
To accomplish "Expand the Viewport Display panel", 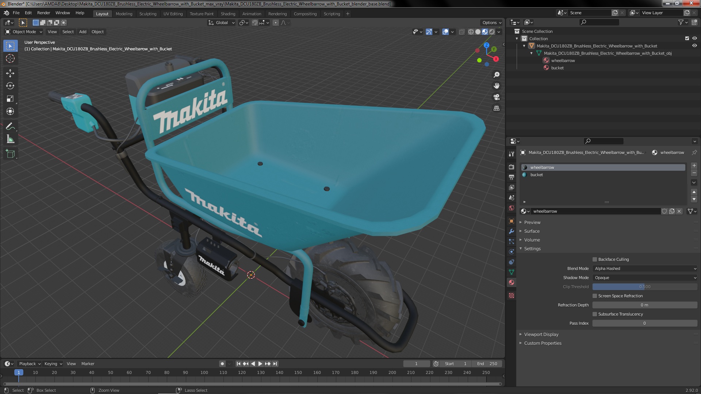I will pos(541,334).
